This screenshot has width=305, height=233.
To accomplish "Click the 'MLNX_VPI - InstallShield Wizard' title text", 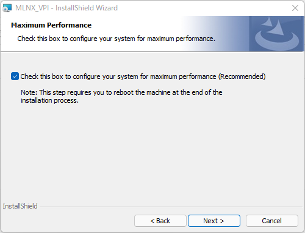I will coord(66,8).
